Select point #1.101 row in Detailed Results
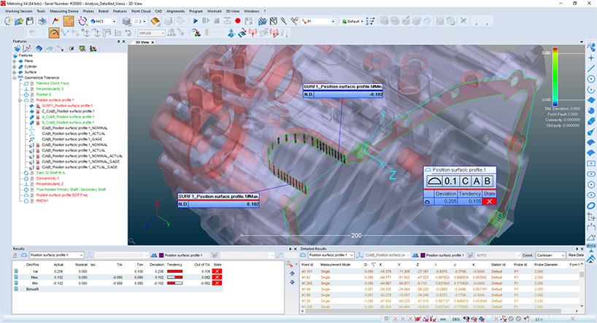This screenshot has height=323, width=597. click(x=307, y=270)
